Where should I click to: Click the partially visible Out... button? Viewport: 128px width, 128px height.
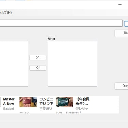pos(122,86)
